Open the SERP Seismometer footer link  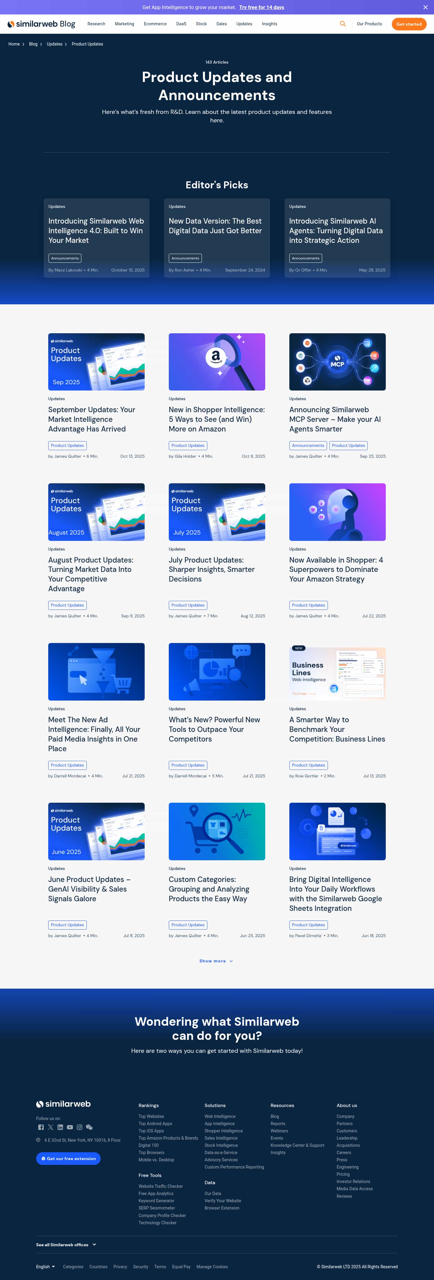pos(157,1208)
